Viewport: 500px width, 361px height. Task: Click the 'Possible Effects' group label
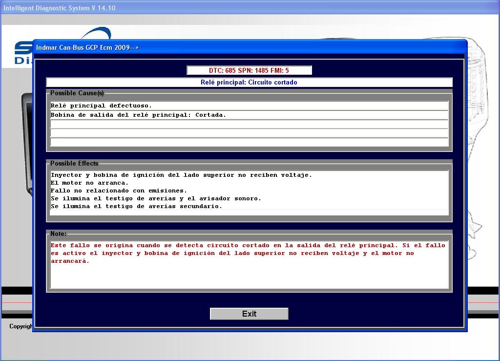(74, 163)
